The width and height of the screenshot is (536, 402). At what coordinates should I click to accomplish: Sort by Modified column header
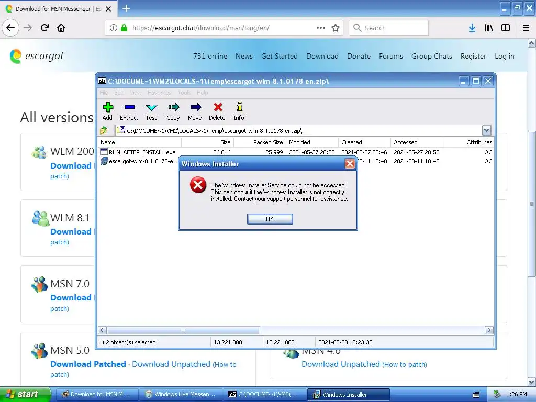312,142
